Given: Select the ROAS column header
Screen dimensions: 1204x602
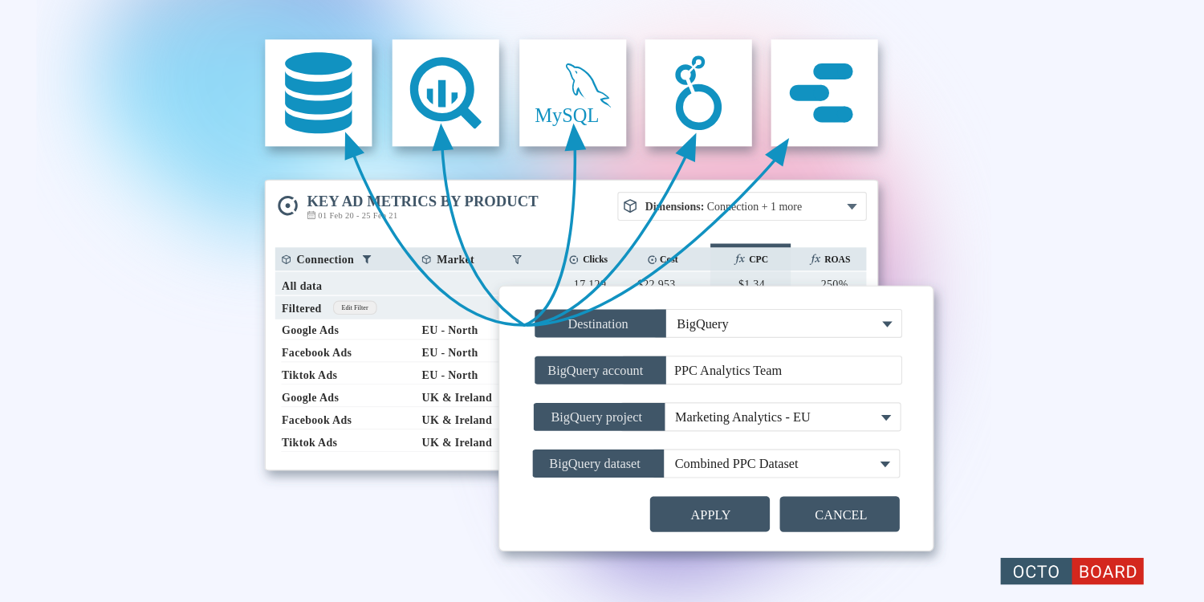Looking at the screenshot, I should (829, 259).
